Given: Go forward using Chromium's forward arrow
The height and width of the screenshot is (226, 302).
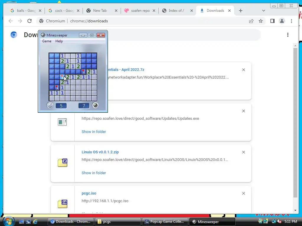Looking at the screenshot, I should [x=20, y=21].
